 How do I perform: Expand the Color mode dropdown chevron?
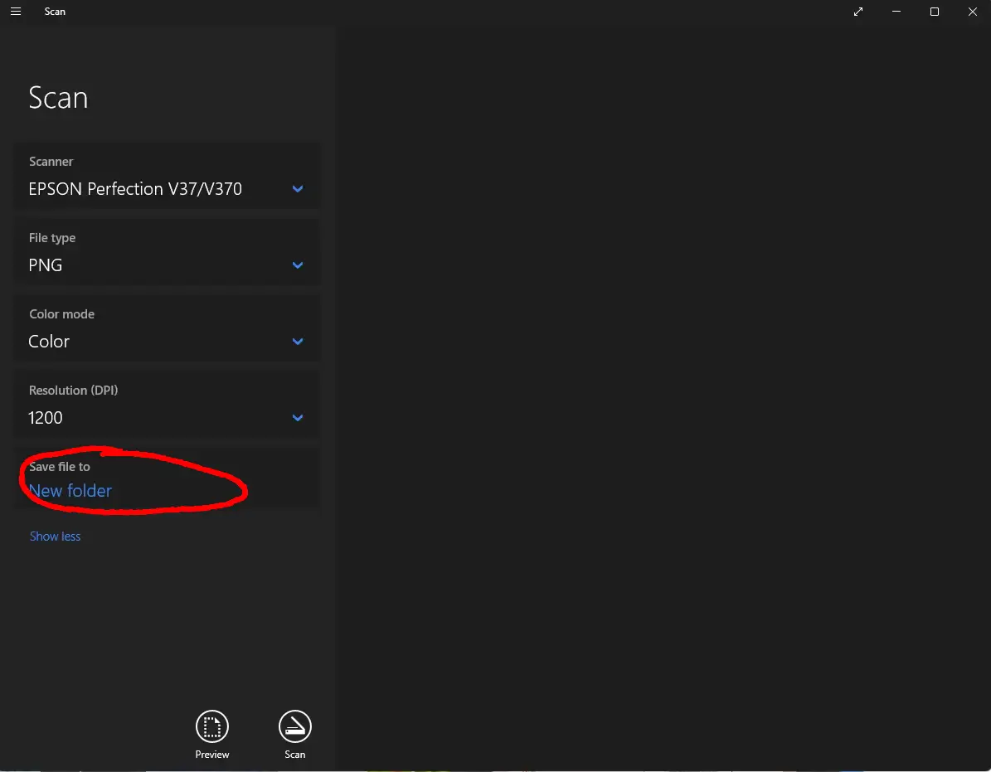click(298, 342)
